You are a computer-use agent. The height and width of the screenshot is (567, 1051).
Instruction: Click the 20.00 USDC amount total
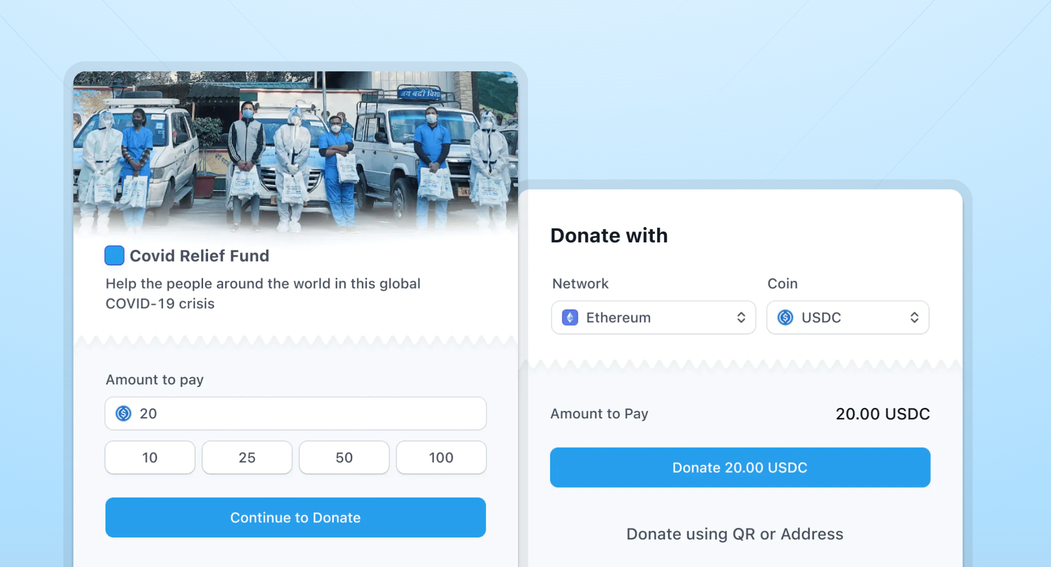click(x=883, y=413)
